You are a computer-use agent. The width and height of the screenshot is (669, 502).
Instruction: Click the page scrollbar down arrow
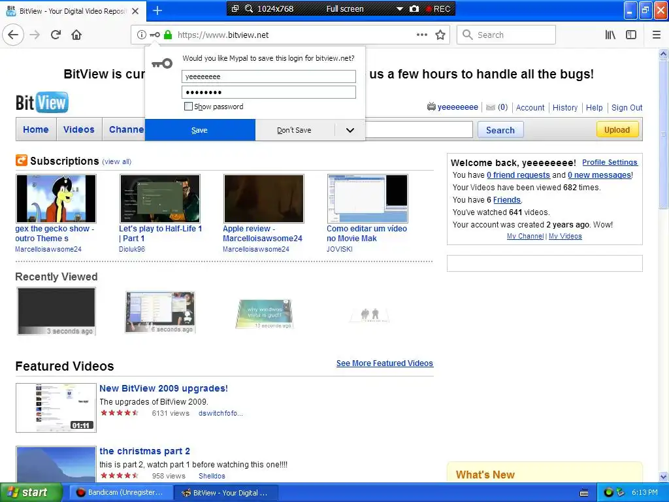663,477
